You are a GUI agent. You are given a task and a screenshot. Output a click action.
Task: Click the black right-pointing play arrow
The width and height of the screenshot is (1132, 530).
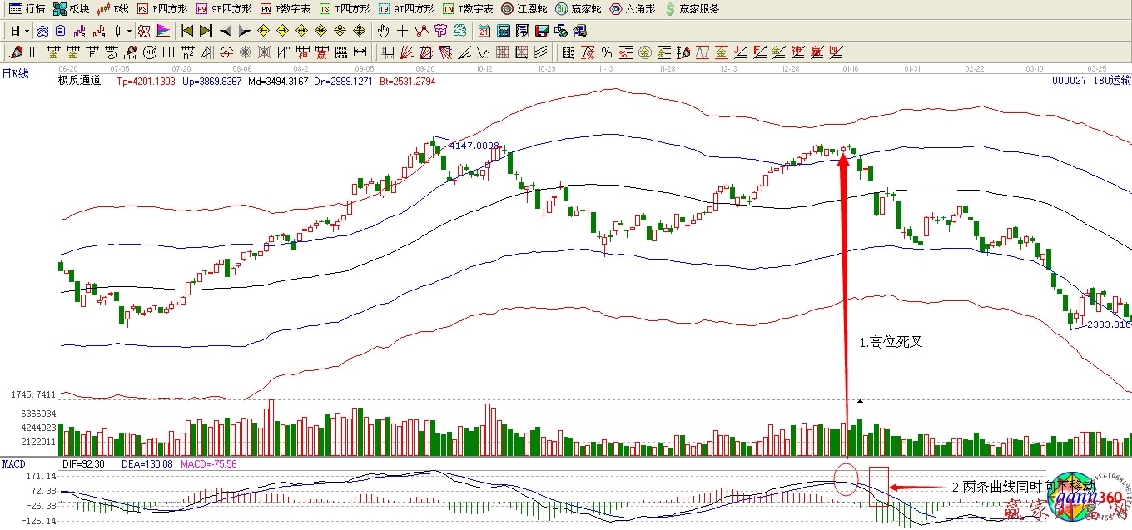244,31
